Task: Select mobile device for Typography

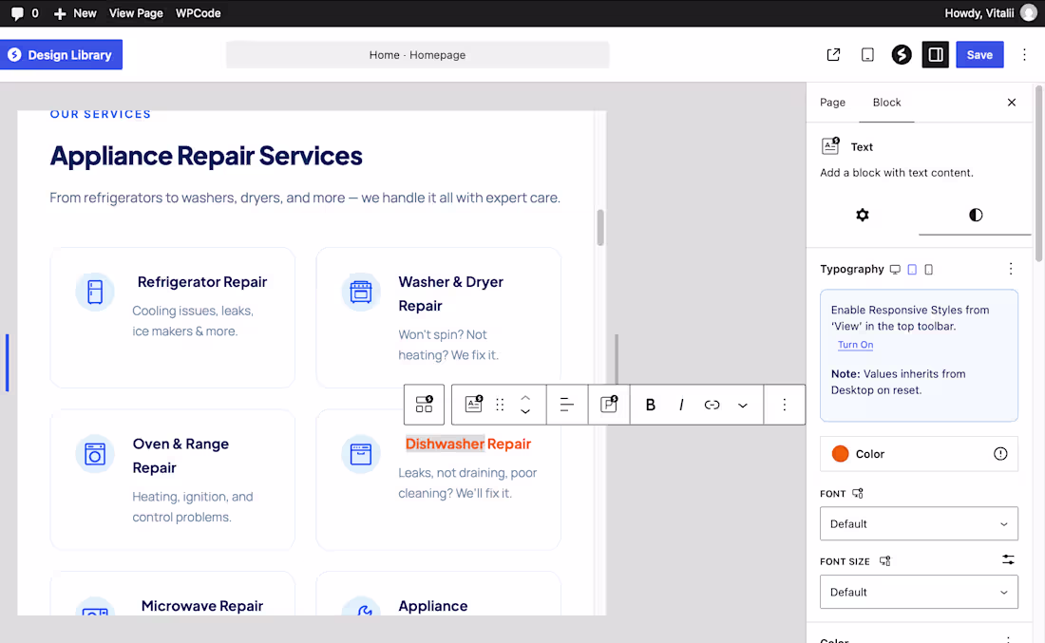Action: pos(928,269)
